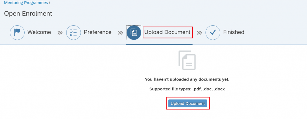This screenshot has height=119, width=307.
Task: Go to the Welcome step label
Action: [39, 32]
